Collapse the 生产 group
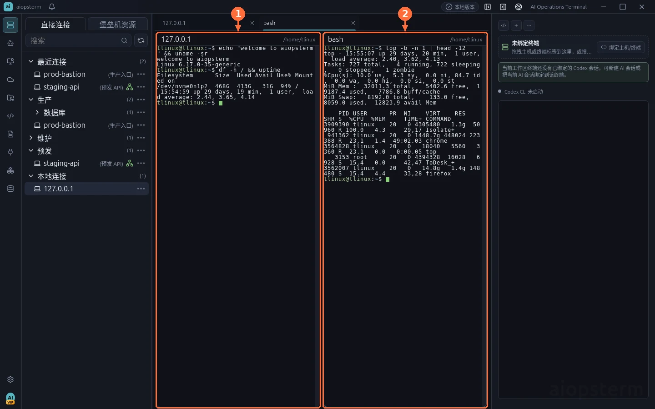Image resolution: width=655 pixels, height=409 pixels. [31, 100]
